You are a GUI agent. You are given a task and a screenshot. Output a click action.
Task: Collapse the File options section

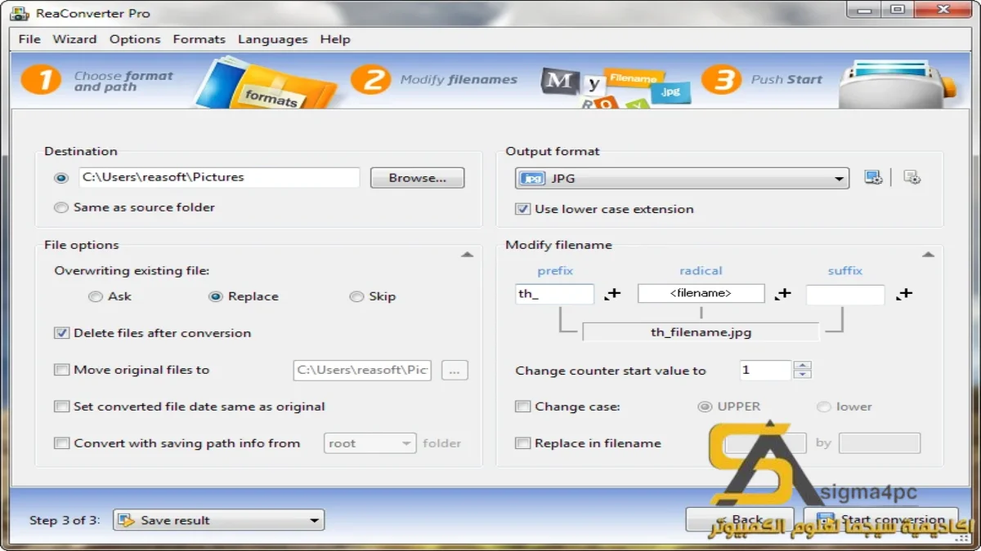(467, 255)
